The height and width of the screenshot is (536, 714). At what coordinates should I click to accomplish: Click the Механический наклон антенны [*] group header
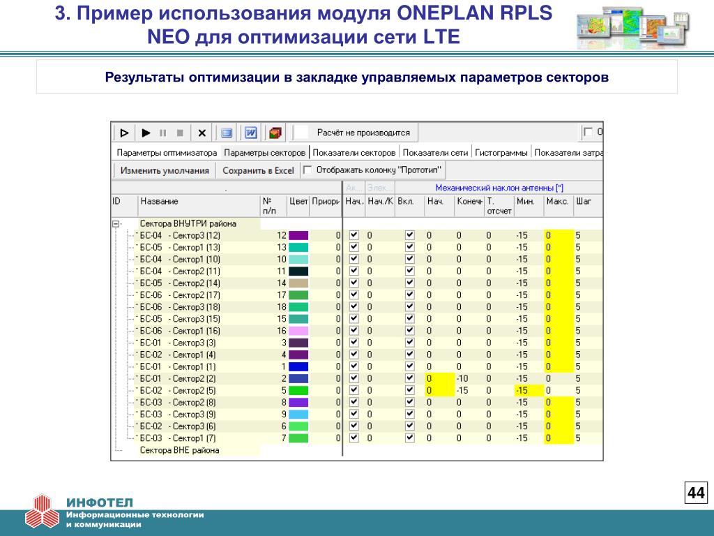(x=499, y=188)
